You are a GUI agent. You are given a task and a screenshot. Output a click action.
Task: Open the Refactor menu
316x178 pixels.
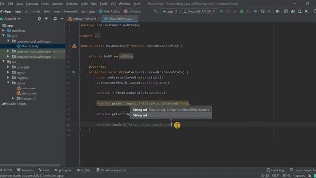tap(72, 4)
